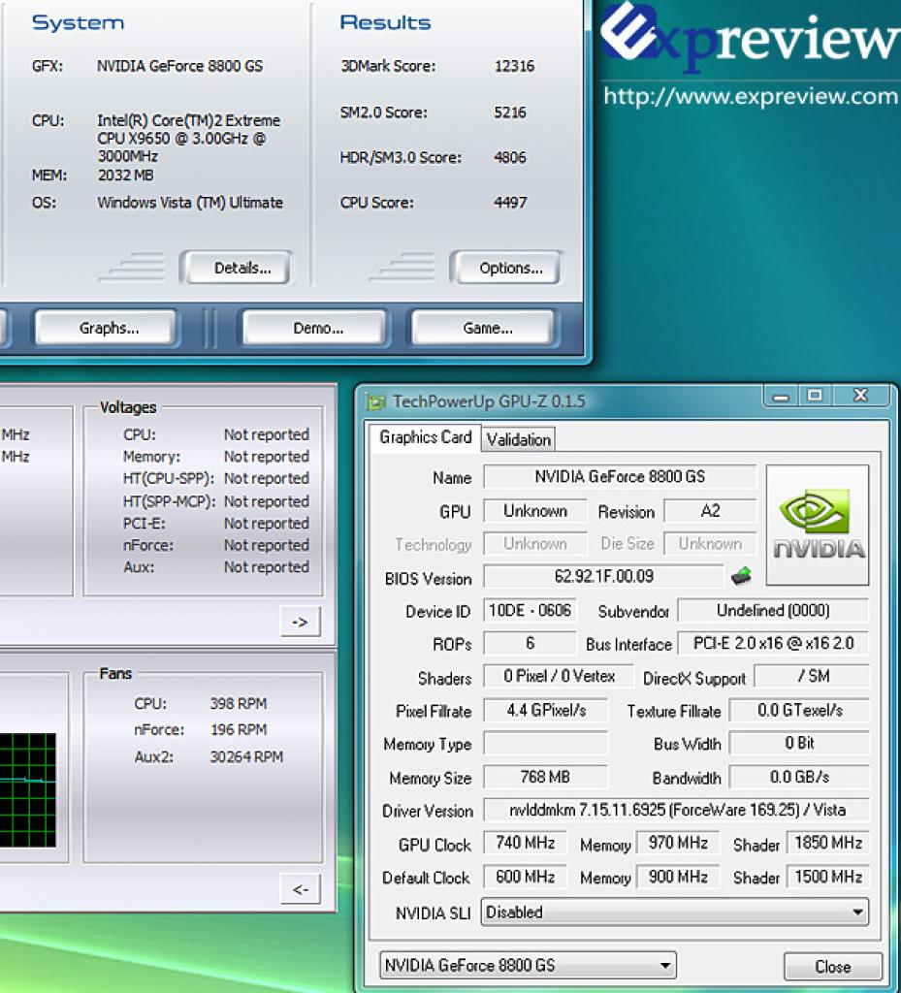Image resolution: width=901 pixels, height=993 pixels.
Task: Select the Graphics Card tab in GPU-Z
Action: 426,437
